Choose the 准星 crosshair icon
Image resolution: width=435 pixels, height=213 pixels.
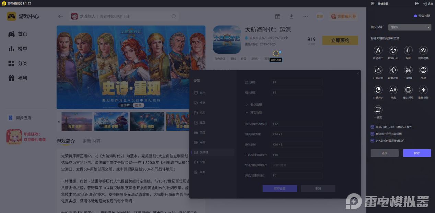[x=423, y=70]
